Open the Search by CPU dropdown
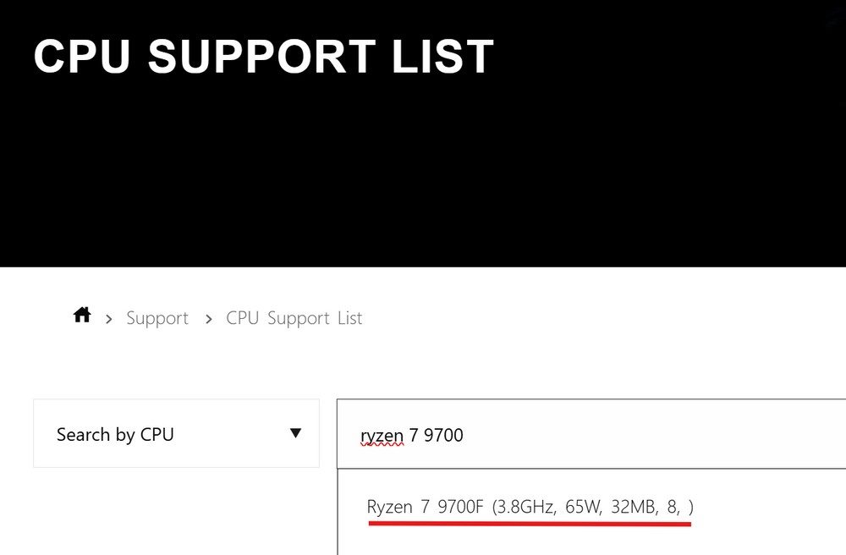This screenshot has width=846, height=555. (176, 433)
